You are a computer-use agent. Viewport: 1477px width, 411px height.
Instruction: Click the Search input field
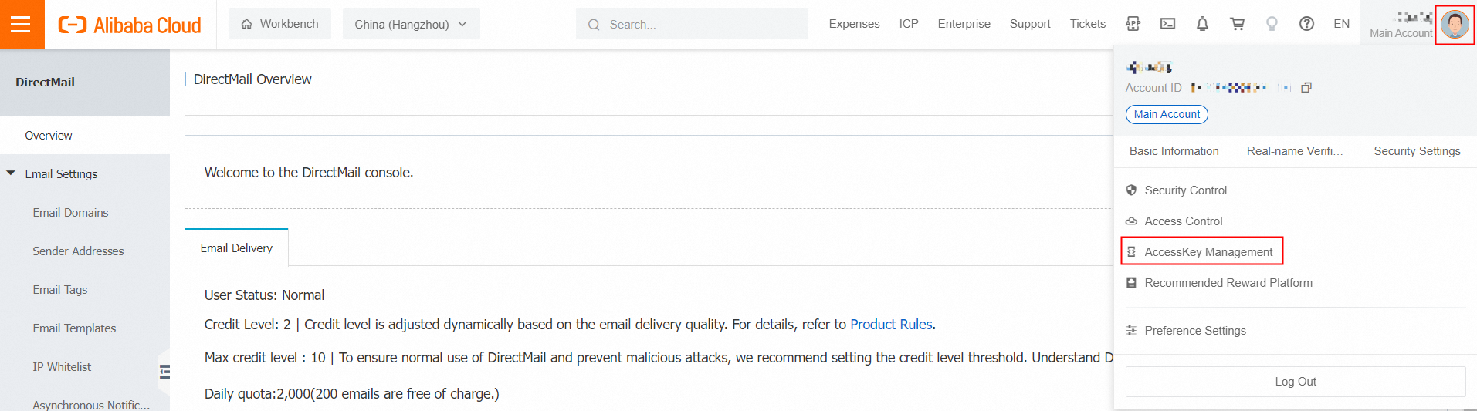pos(695,24)
